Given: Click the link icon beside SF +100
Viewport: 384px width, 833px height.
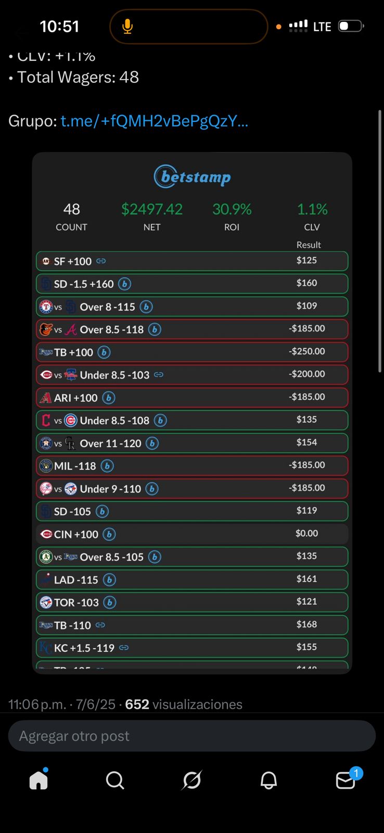Looking at the screenshot, I should [101, 261].
